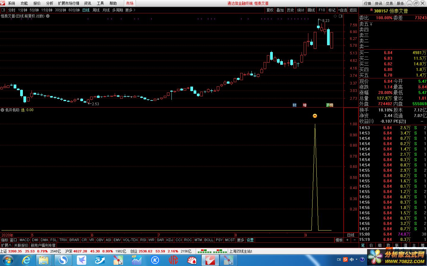This screenshot has height=266, width=427.
Task: Click the yellow signal arrow above indicator spike
Action: (x=315, y=116)
